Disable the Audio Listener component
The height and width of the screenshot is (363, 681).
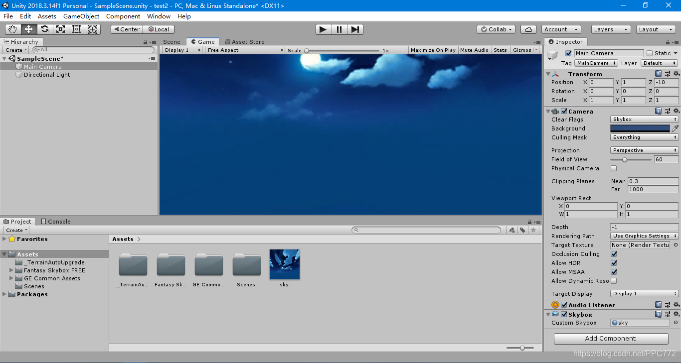[x=564, y=305]
